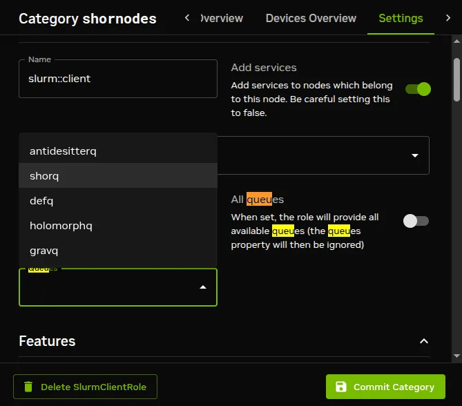Viewport: 462px width, 406px height.
Task: Toggle the All queues switch
Action: [x=416, y=221]
